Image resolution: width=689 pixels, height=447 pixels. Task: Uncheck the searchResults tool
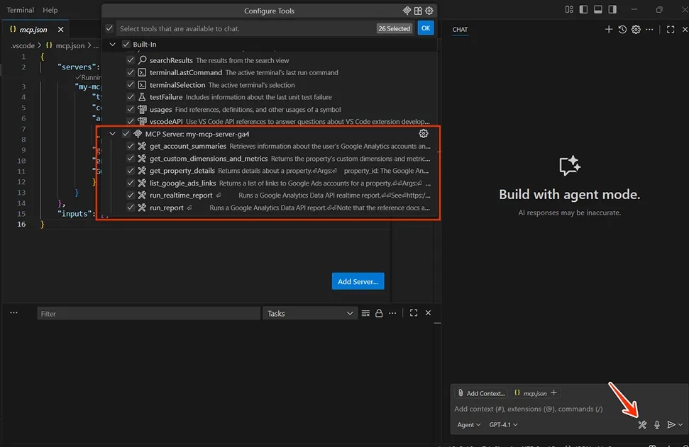tap(131, 60)
